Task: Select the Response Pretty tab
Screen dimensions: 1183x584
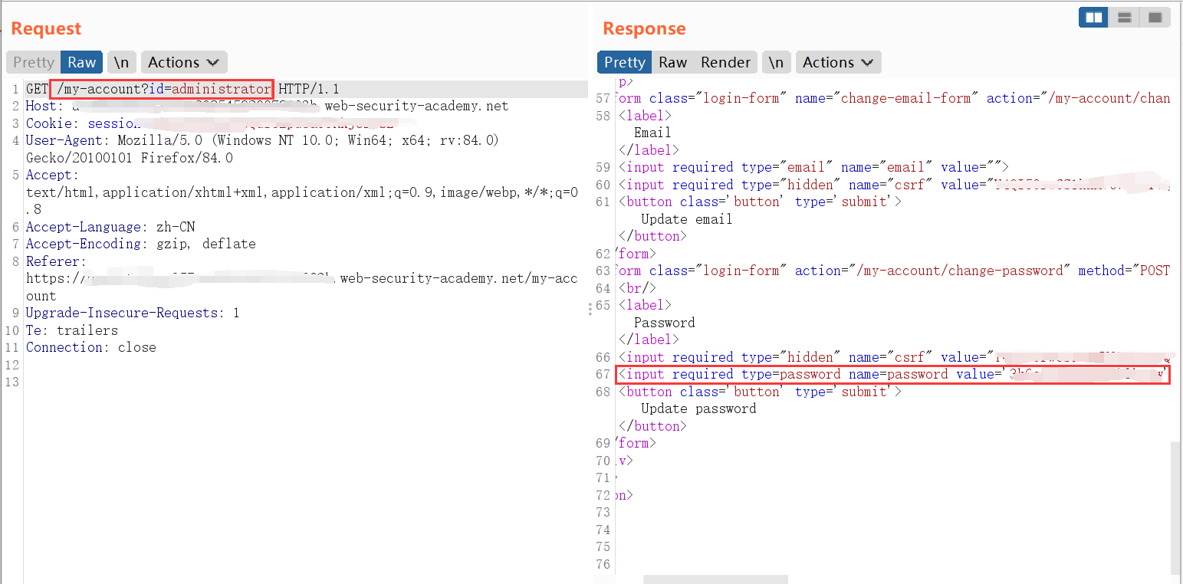Action: (624, 62)
